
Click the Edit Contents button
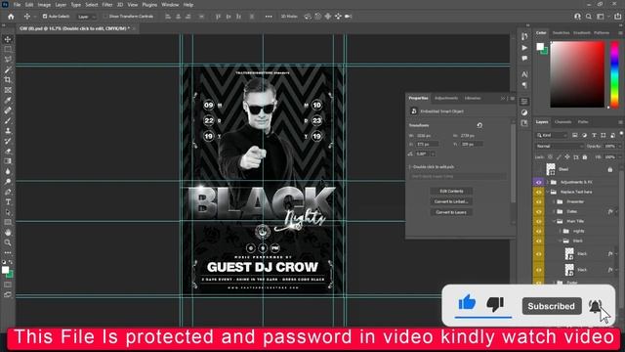451,192
